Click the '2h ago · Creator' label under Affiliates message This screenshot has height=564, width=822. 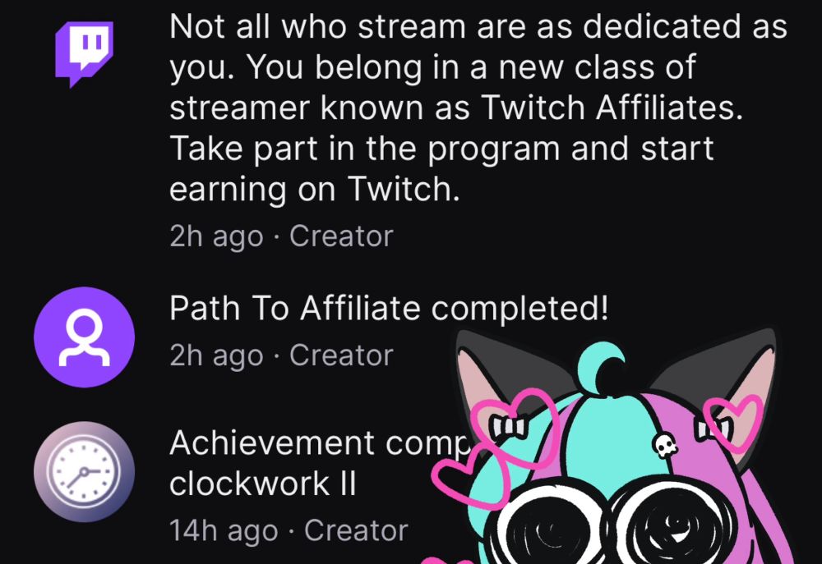pos(281,236)
